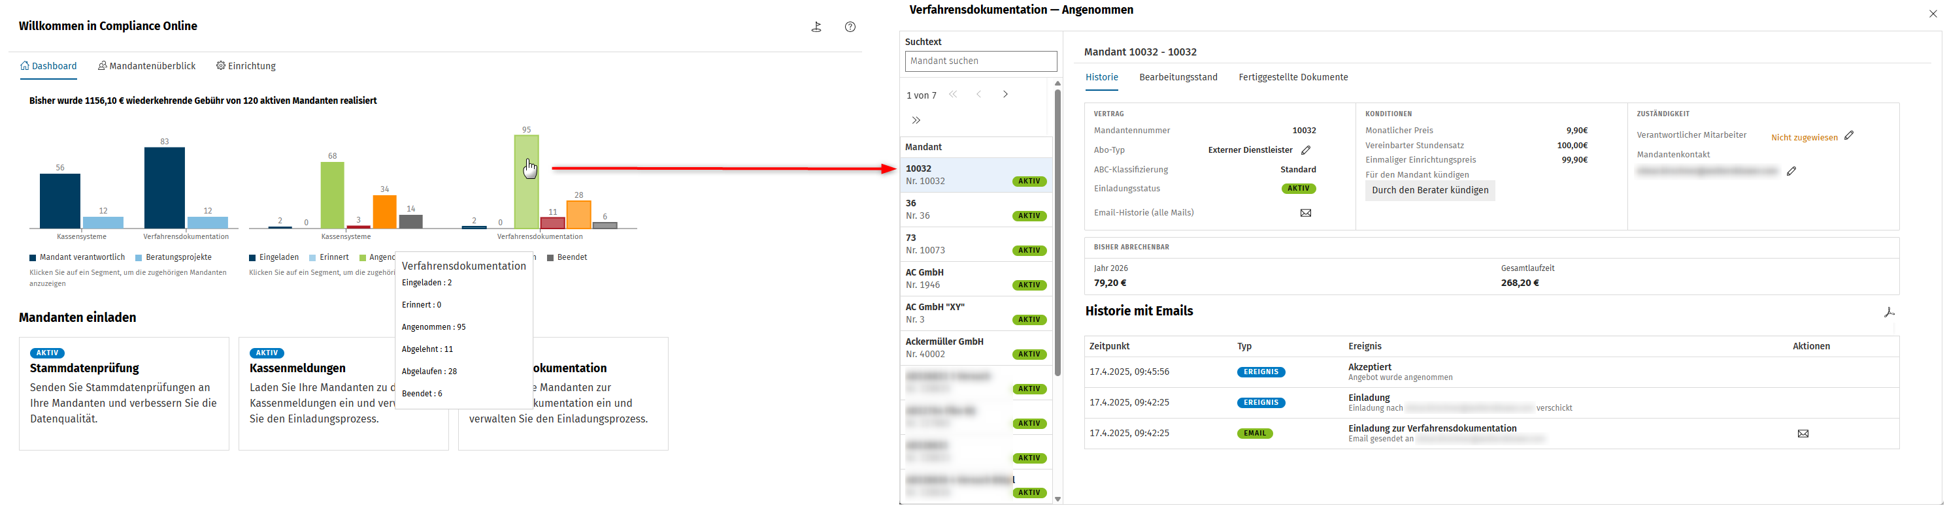Go to next page of Mandant list
The height and width of the screenshot is (508, 1947).
[1005, 95]
